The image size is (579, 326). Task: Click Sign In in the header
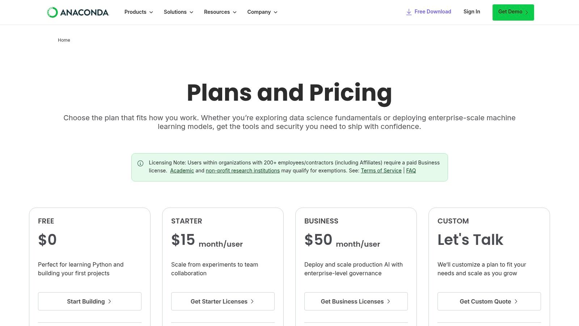pyautogui.click(x=472, y=12)
